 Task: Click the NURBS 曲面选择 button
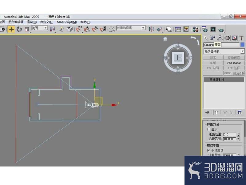coord(234,73)
